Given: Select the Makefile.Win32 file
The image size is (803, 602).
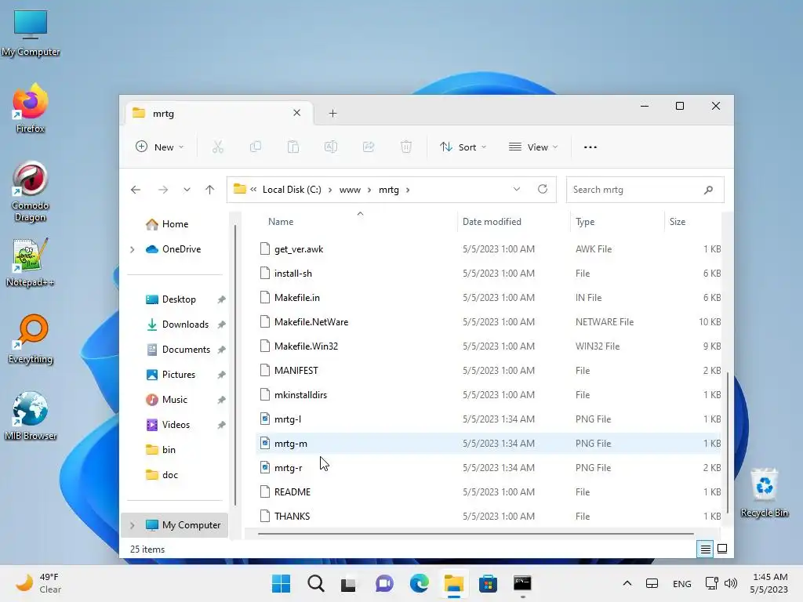Looking at the screenshot, I should (x=306, y=346).
